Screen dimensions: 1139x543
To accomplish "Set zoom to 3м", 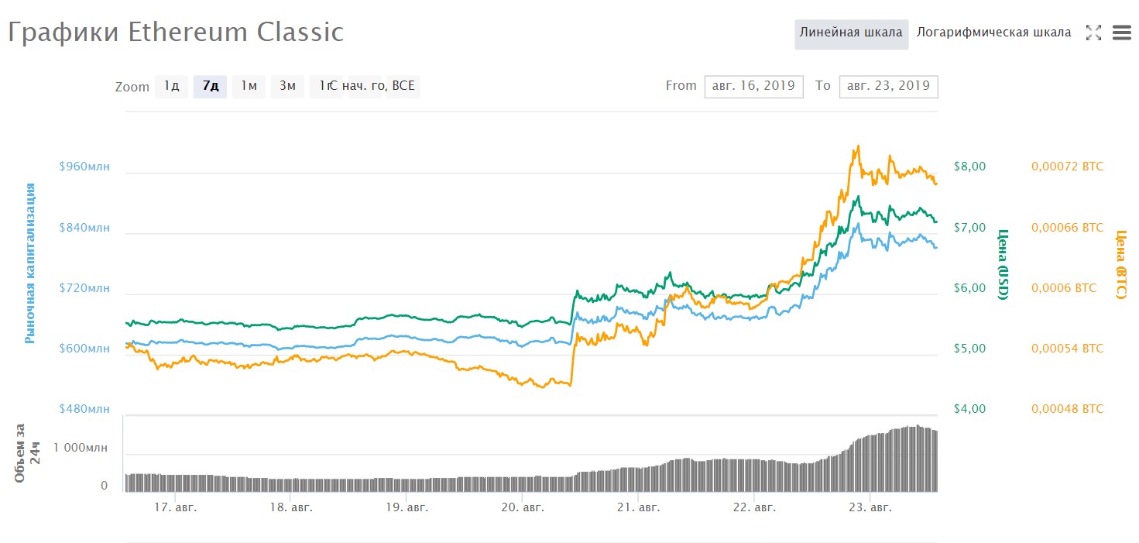I will (287, 86).
